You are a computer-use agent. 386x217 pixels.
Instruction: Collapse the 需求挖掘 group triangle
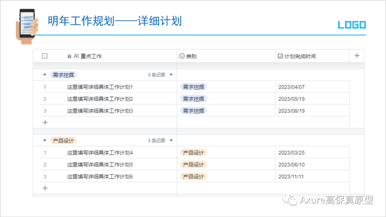(x=44, y=75)
